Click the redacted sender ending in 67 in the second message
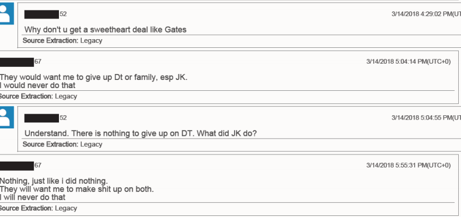Viewport: 461px width, 217px height. coord(21,62)
